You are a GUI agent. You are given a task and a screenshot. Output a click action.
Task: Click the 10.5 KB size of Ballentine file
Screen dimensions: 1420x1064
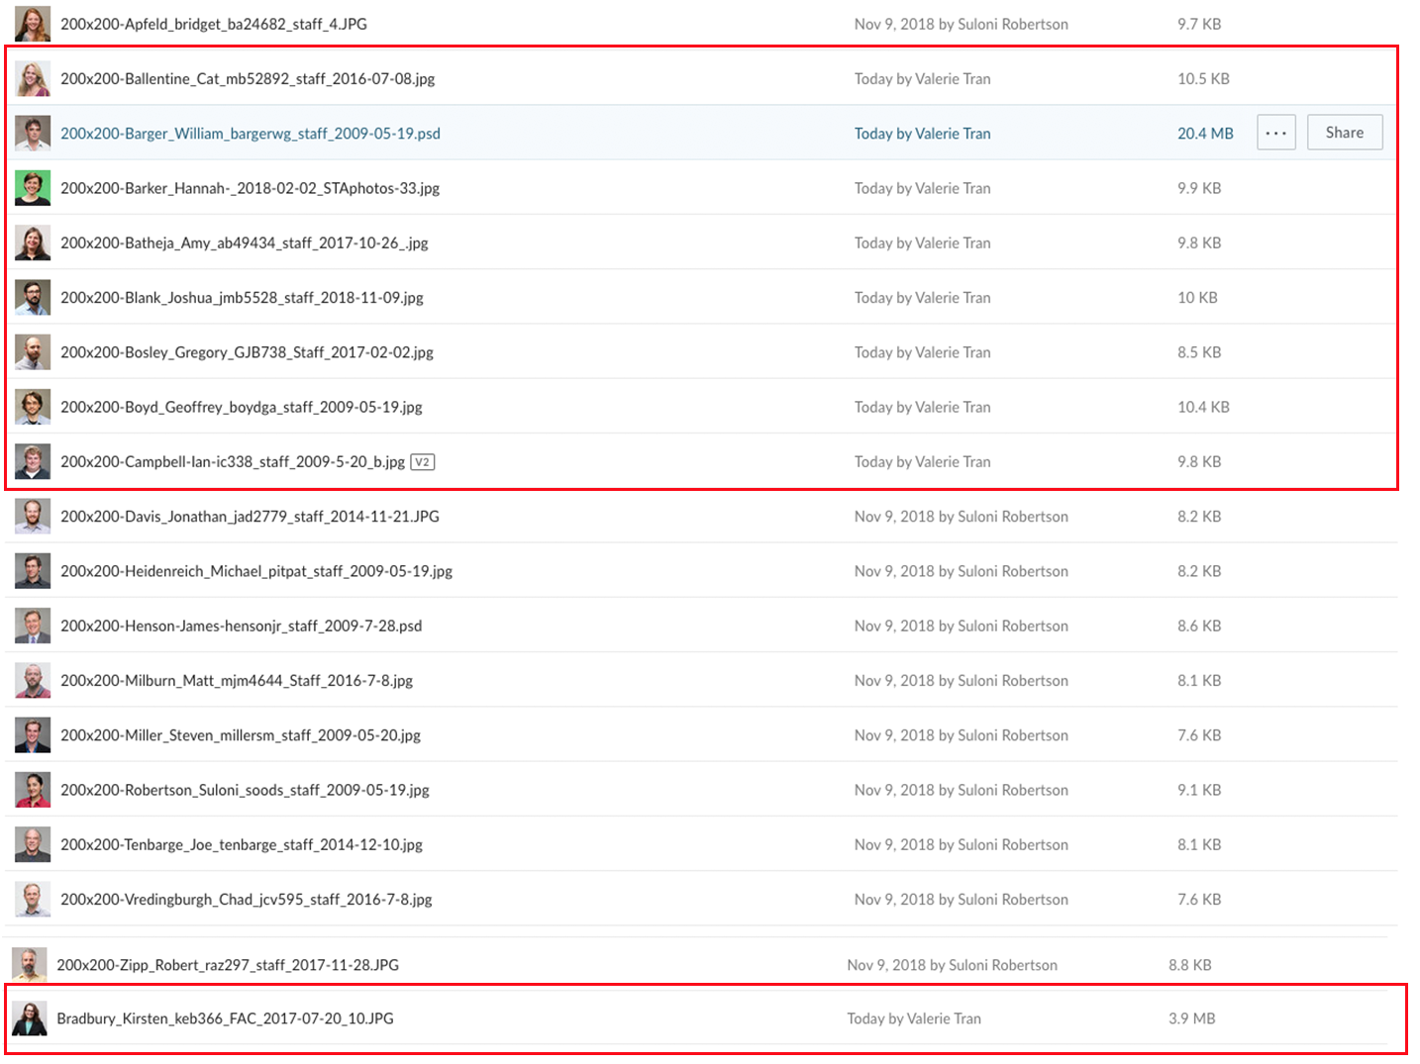point(1203,78)
